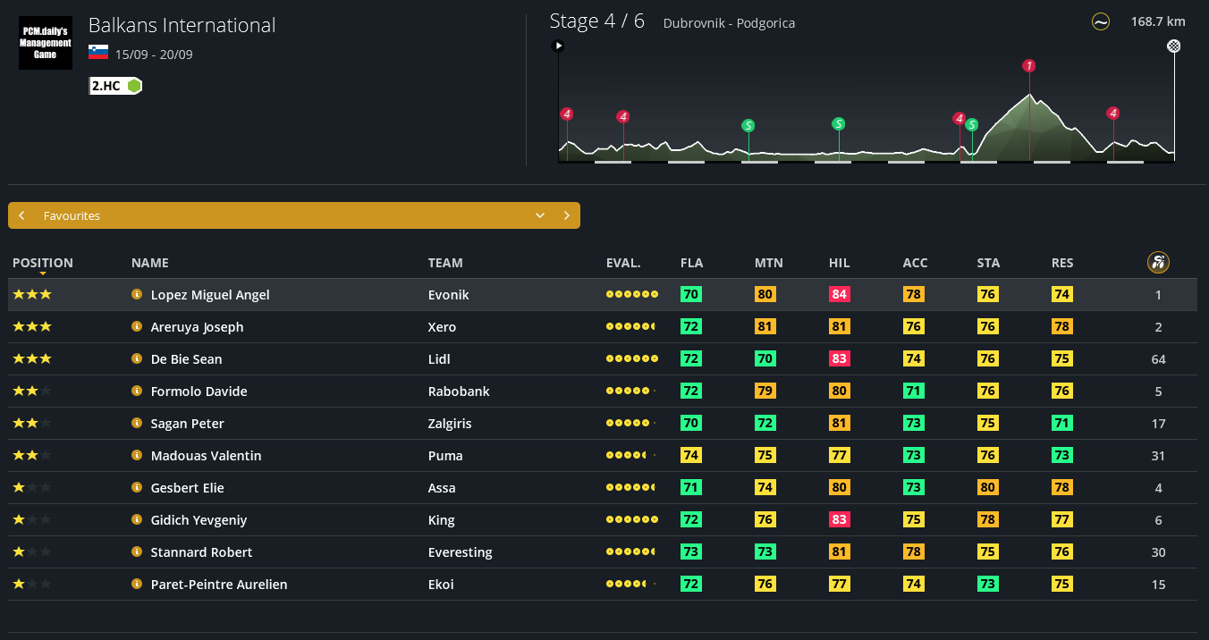The image size is (1209, 640).
Task: Open the Favourites dropdown chevron
Action: point(540,215)
